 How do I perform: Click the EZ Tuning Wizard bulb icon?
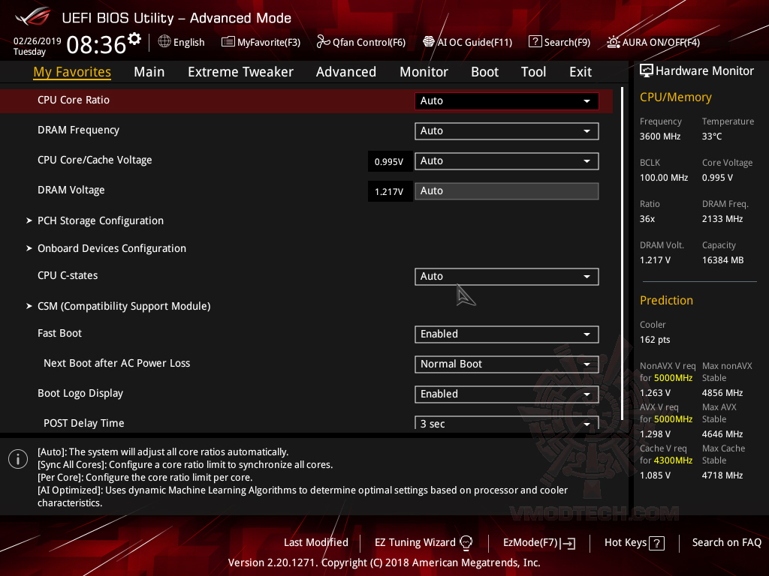pos(466,543)
